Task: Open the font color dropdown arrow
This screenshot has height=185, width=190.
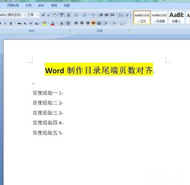Action: click(x=56, y=23)
